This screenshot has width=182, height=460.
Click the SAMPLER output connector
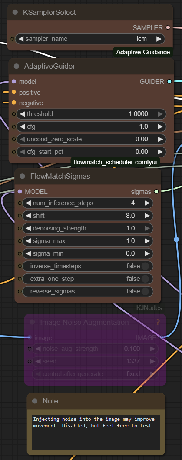point(168,27)
